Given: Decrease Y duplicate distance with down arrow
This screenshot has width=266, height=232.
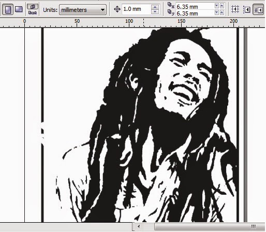Looking at the screenshot, I should tap(217, 12).
